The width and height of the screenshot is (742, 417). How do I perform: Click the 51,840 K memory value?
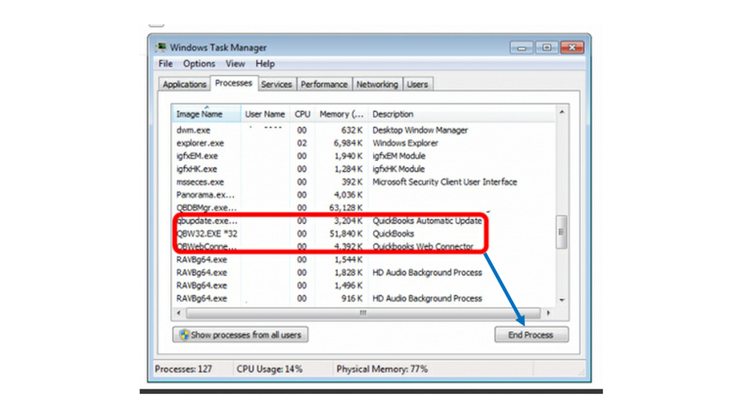coord(346,234)
